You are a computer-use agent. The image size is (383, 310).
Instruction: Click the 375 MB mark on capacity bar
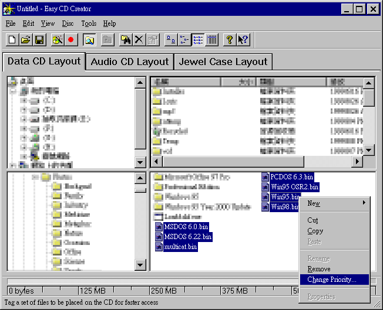click(235, 291)
